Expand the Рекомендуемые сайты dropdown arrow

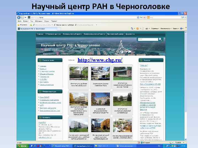[x=52, y=25]
